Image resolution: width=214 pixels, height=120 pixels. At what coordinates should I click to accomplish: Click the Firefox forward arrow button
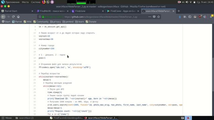click(8, 17)
